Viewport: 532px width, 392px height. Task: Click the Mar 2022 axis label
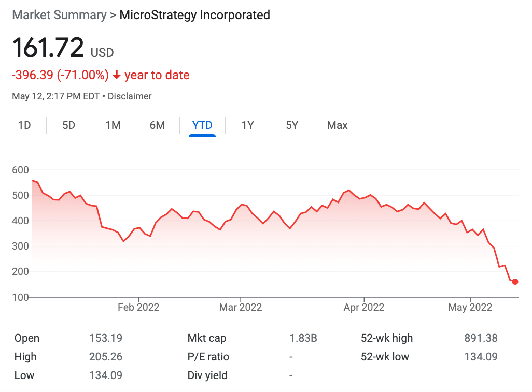tap(241, 307)
